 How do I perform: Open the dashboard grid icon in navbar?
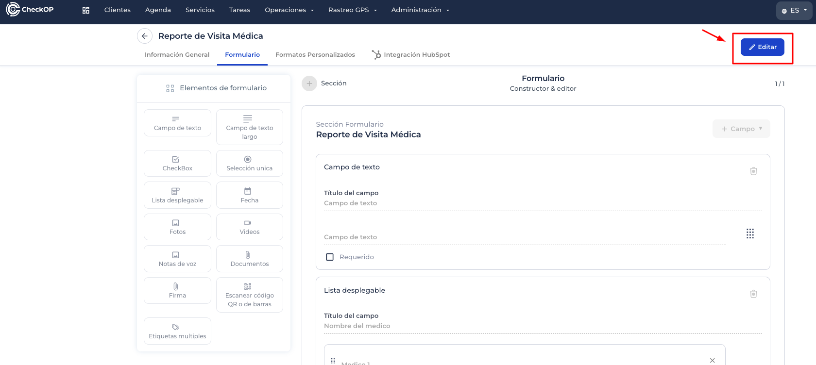tap(86, 10)
